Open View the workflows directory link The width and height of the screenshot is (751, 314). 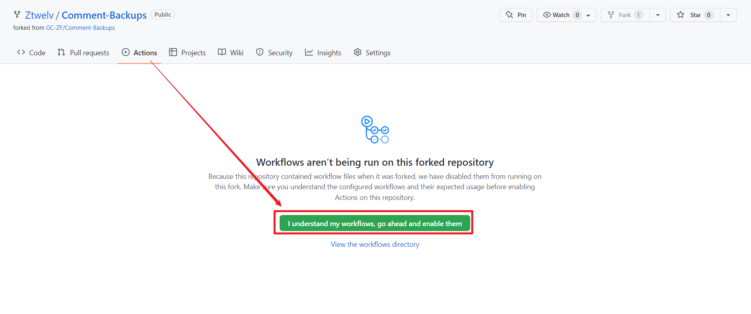coord(375,244)
